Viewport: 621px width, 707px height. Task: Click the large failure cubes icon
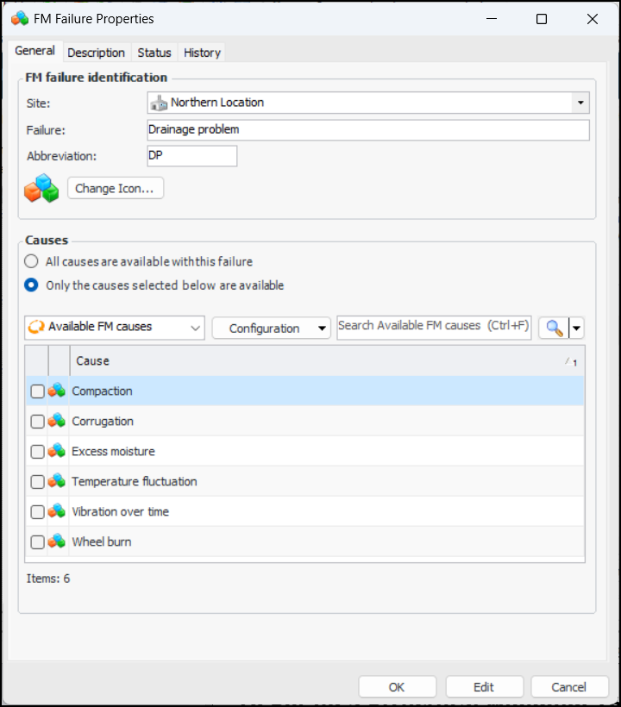(x=41, y=189)
